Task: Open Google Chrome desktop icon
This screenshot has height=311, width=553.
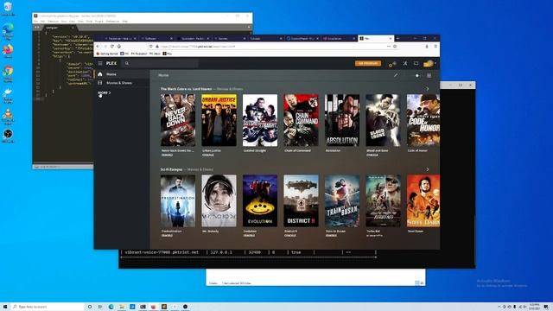Action: (x=8, y=73)
